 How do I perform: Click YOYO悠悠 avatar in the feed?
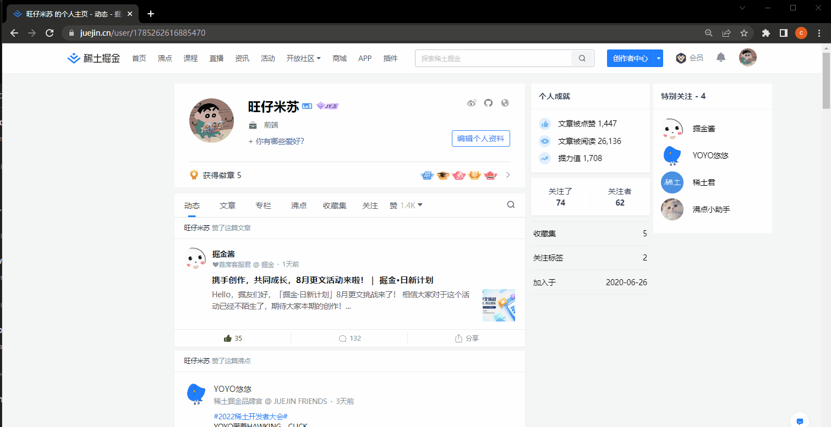click(196, 394)
